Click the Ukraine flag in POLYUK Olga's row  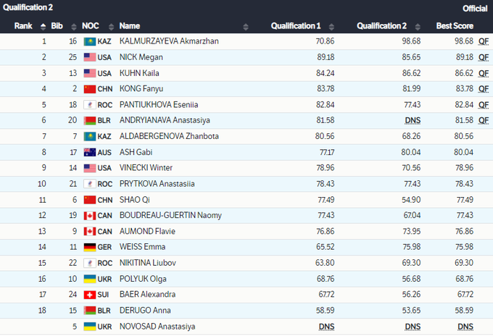click(90, 279)
